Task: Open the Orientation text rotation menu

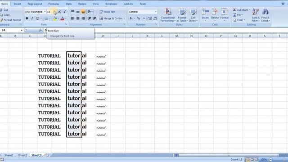Action: point(90,12)
